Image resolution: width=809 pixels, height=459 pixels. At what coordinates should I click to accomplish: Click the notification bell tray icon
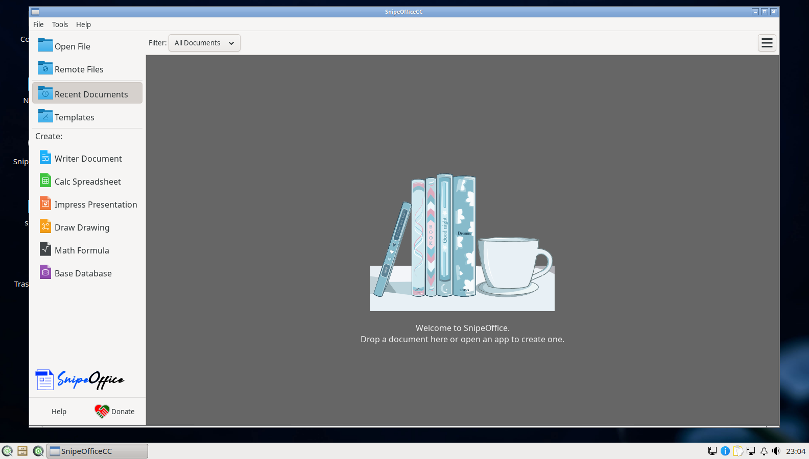click(x=764, y=451)
